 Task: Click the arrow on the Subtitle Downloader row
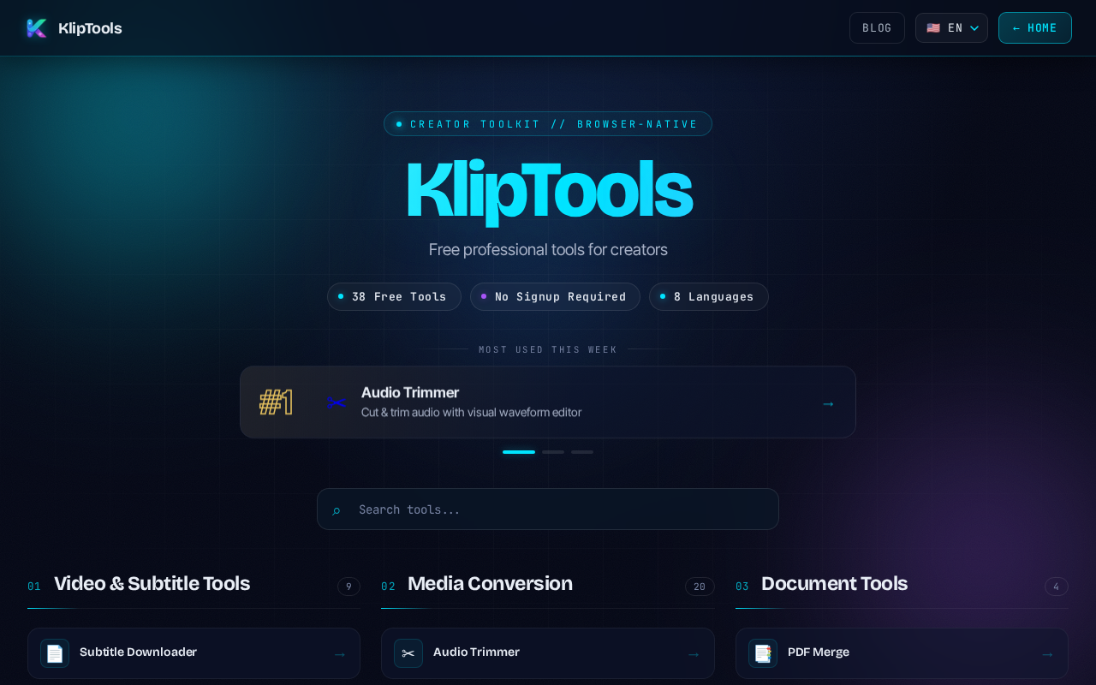(x=340, y=654)
